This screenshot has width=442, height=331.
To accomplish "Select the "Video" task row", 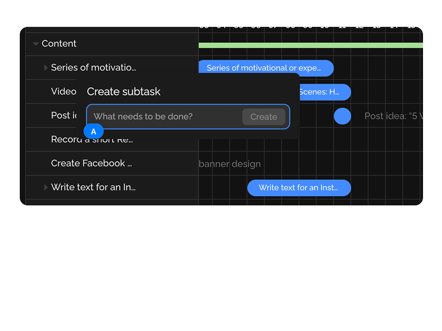I will coord(63,91).
